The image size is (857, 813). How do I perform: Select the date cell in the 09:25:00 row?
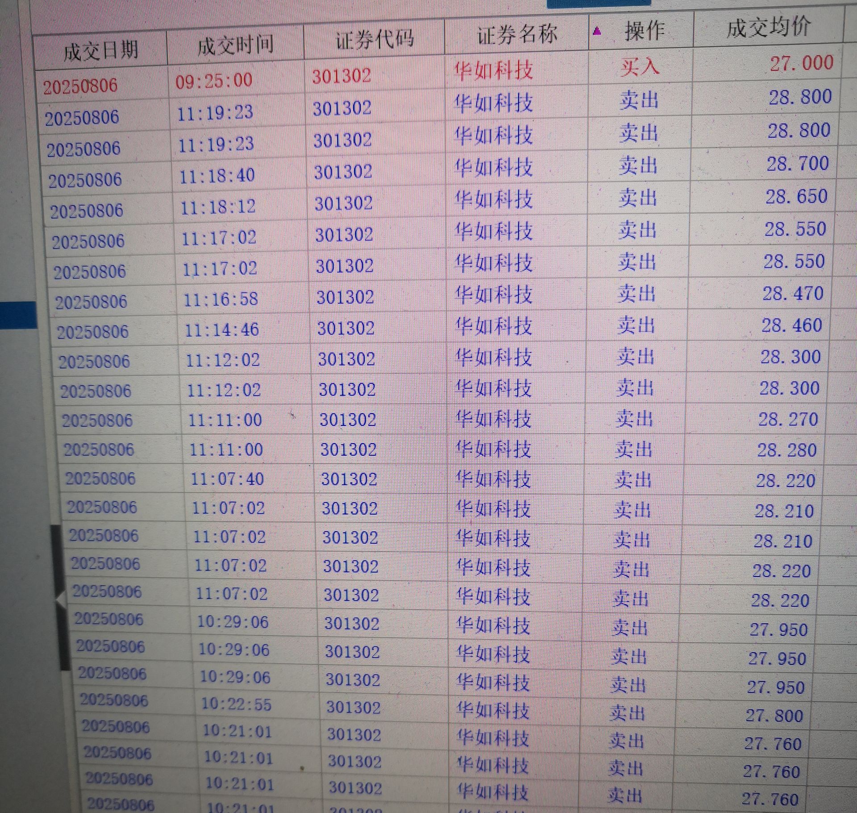(x=80, y=86)
